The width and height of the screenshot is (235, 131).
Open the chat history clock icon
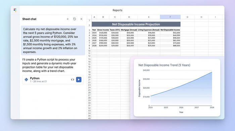pos(75,19)
